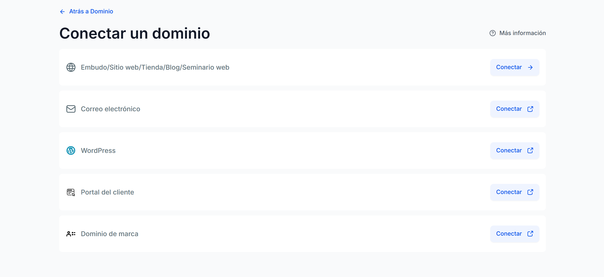
Task: Open the Más información help link
Action: coord(522,33)
